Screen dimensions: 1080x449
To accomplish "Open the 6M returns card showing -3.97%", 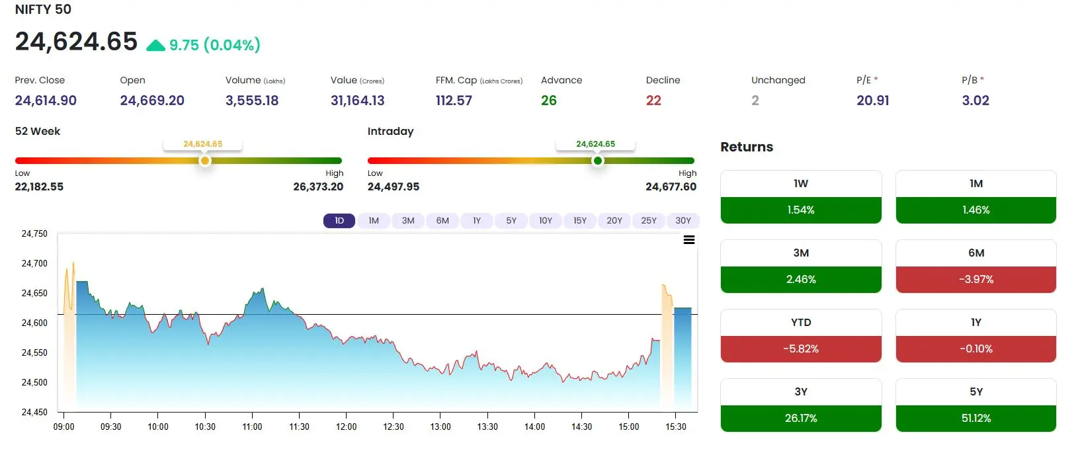I will pos(976,266).
